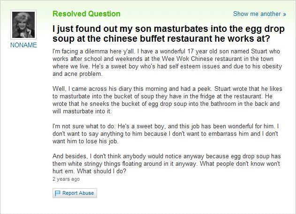Viewport: 296px width, 214px height.
Task: Open the NONAME user's profile photo
Action: tap(23, 25)
